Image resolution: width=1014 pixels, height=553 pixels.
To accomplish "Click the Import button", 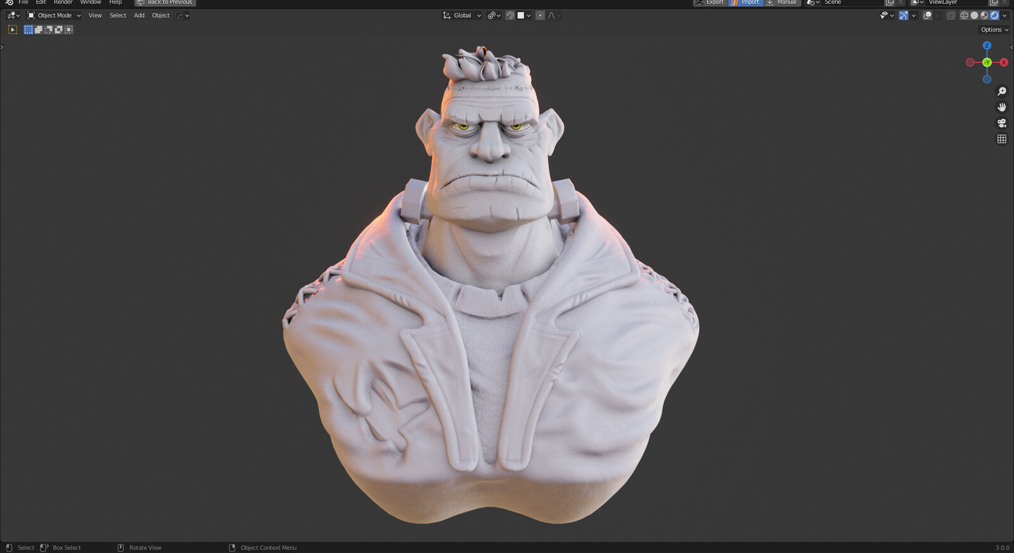I will [745, 3].
